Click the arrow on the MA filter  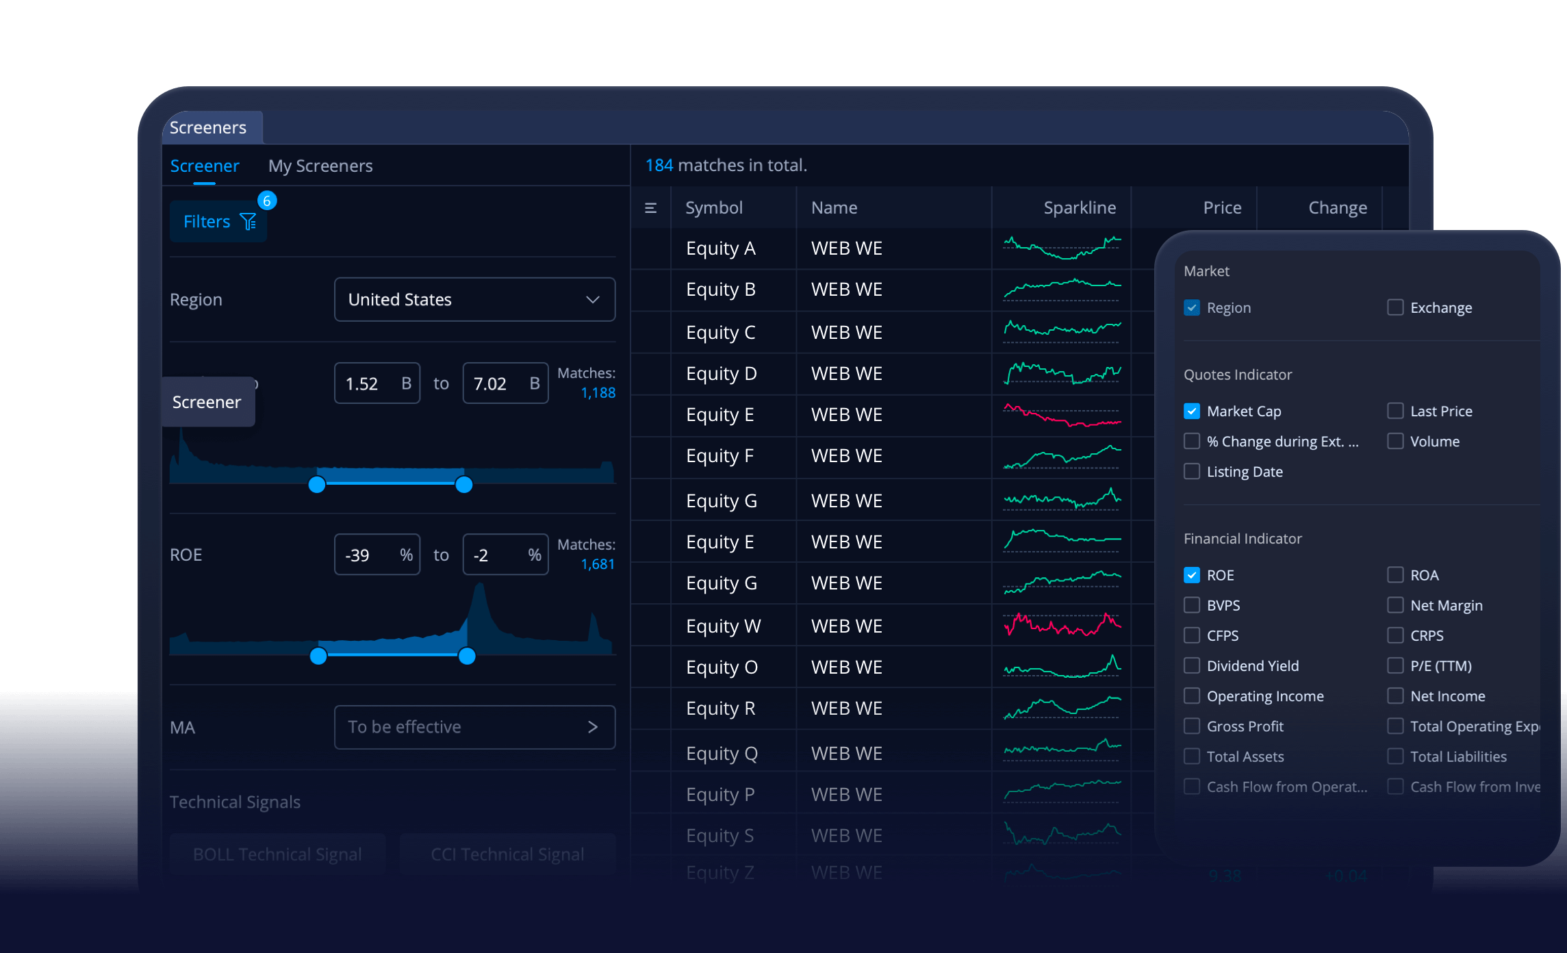(x=593, y=727)
